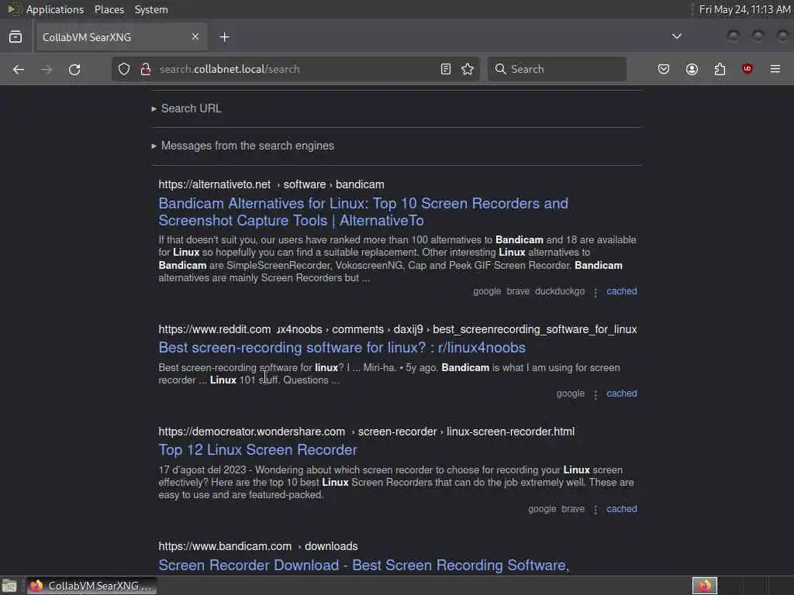The width and height of the screenshot is (794, 595).
Task: Click google engine label on reddit result
Action: 570,393
